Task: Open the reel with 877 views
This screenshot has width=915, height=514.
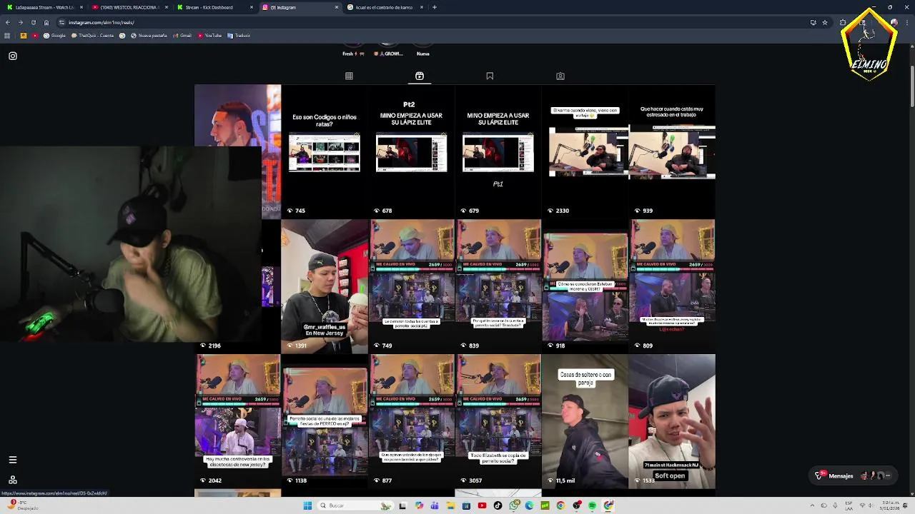Action: pyautogui.click(x=411, y=421)
